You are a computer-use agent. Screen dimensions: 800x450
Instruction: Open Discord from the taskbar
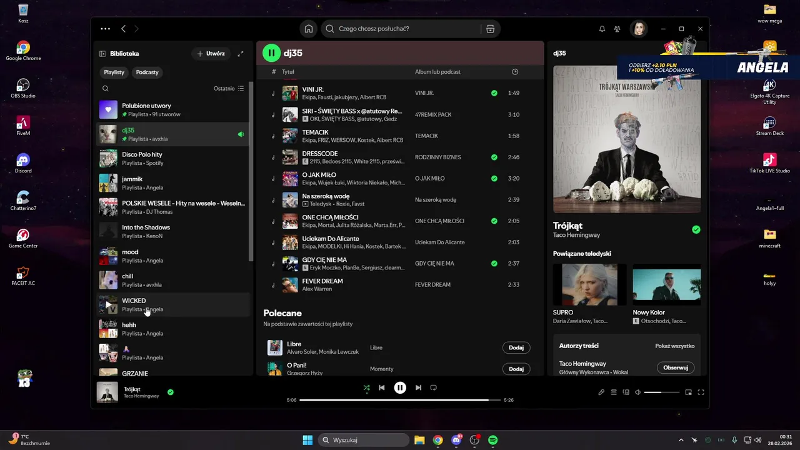tap(456, 440)
